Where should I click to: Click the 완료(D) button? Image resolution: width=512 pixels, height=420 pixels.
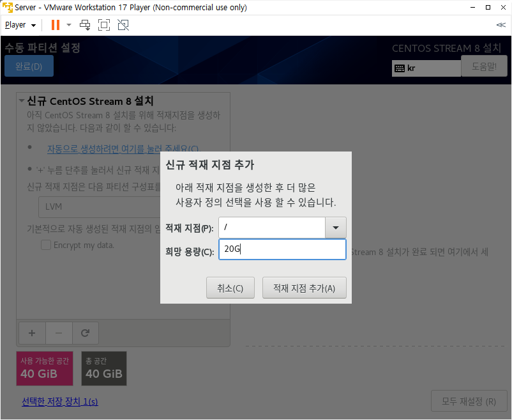pyautogui.click(x=29, y=66)
